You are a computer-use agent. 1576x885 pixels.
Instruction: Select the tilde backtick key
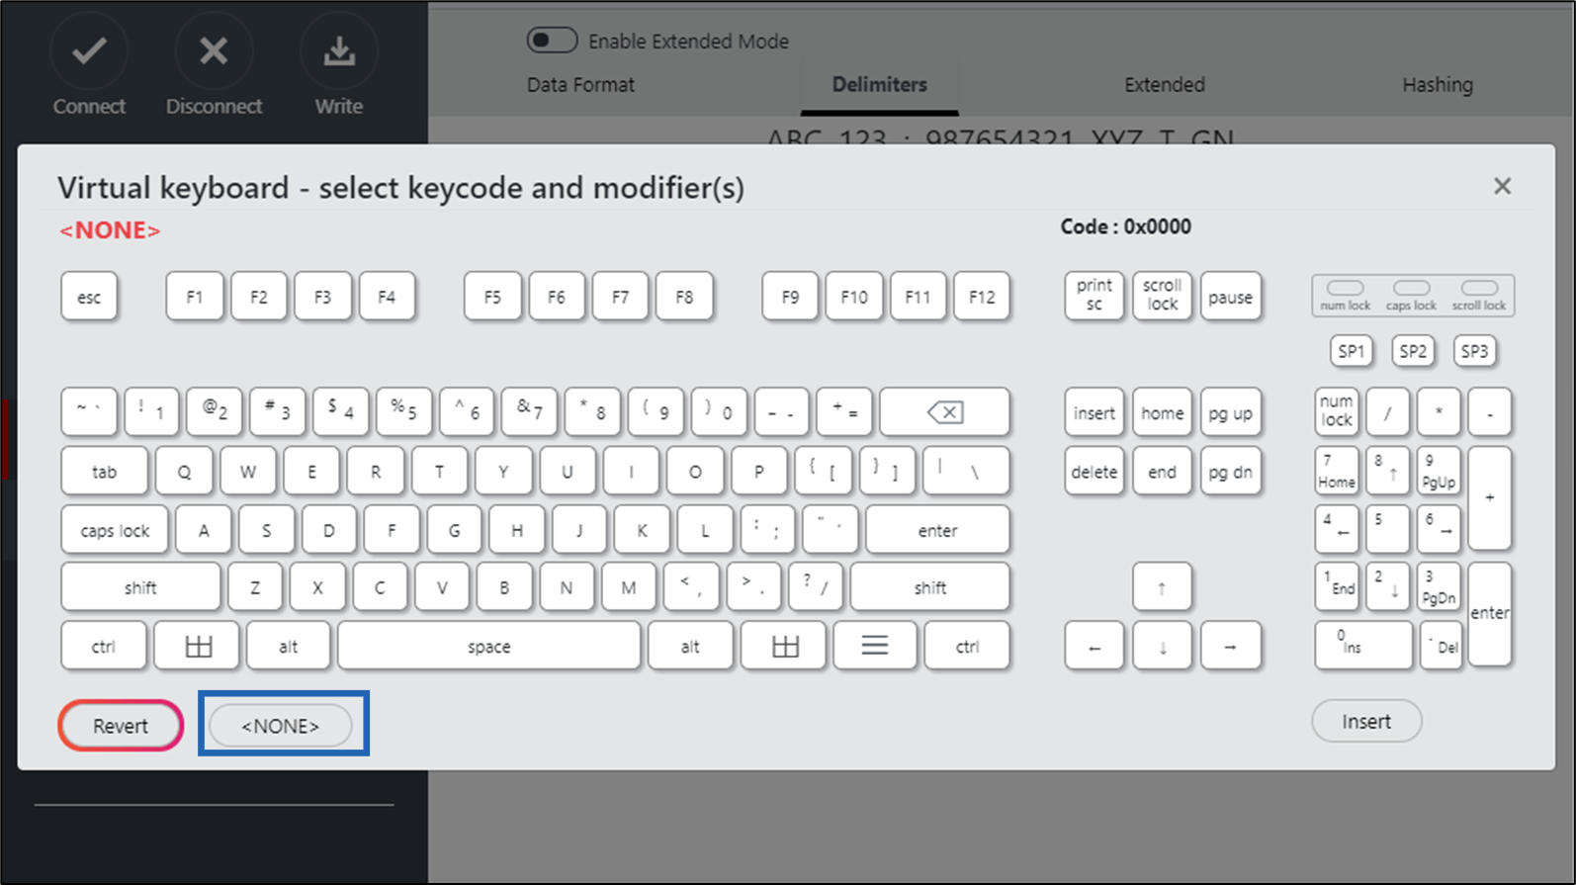[89, 412]
